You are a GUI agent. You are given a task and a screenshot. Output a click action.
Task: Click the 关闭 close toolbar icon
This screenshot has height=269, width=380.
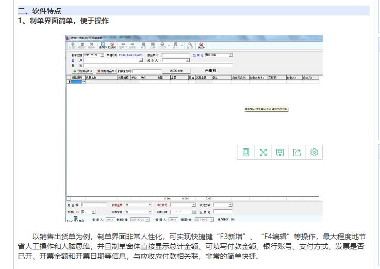point(201,45)
